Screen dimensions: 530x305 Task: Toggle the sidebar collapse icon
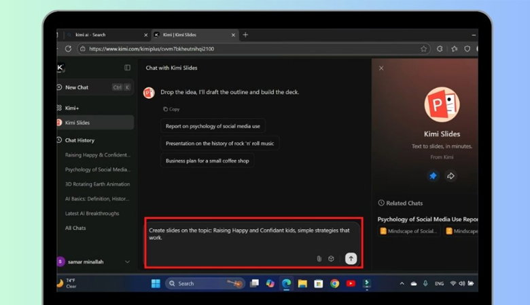(128, 68)
